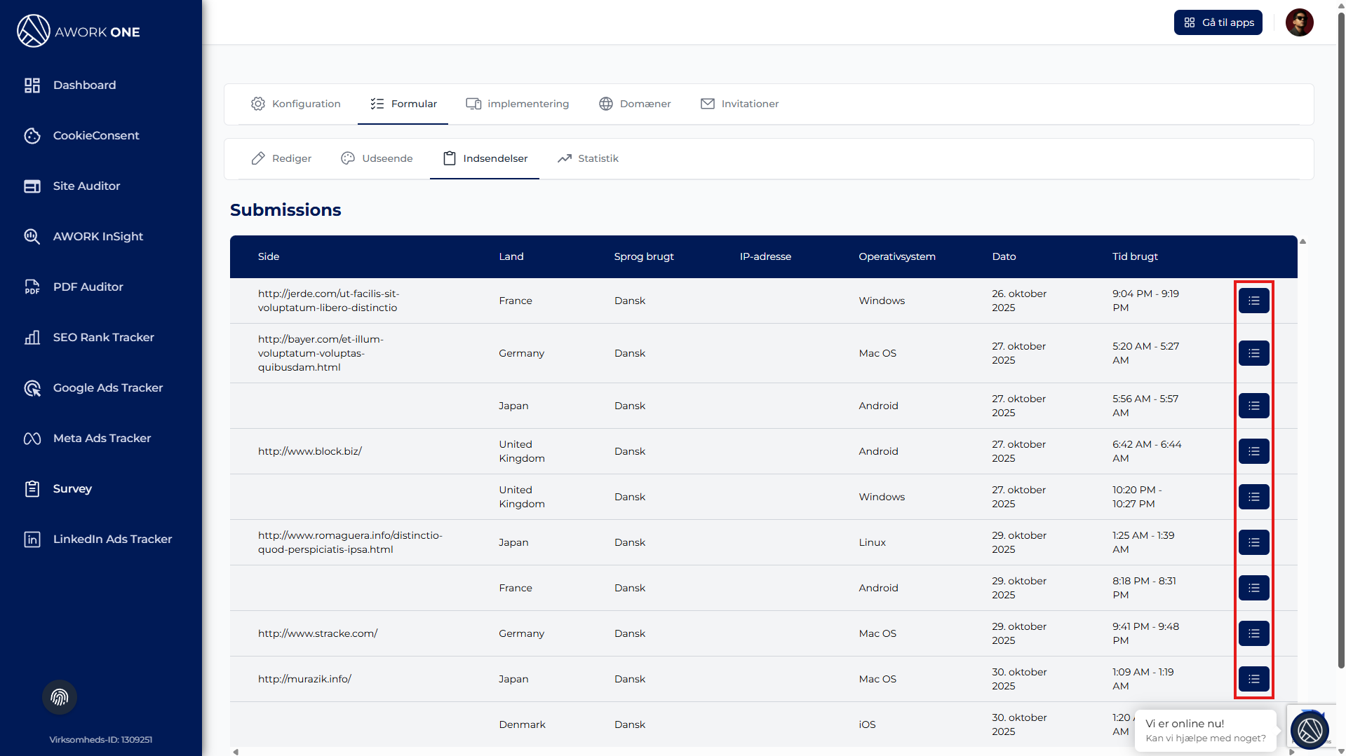Open the Statistik sub-tab
Screen dimensions: 1346x756
[x=588, y=158]
